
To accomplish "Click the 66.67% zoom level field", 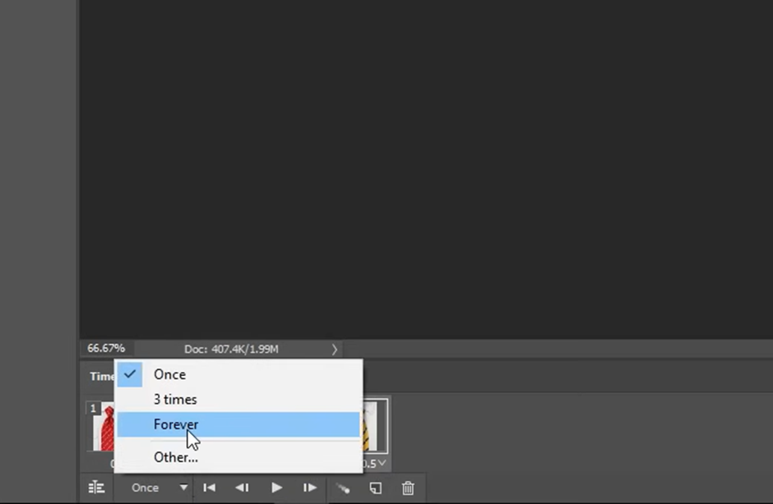I will point(106,349).
